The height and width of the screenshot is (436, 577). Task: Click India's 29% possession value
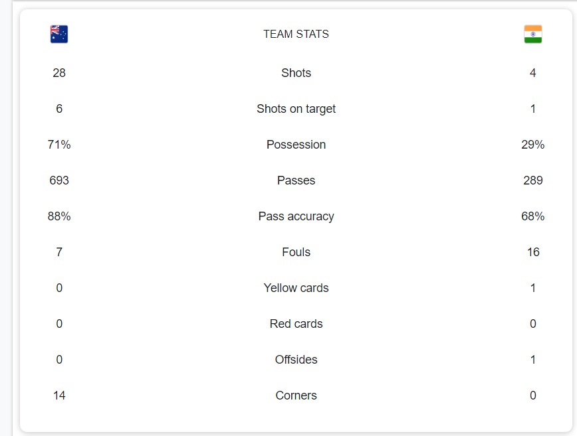point(533,145)
